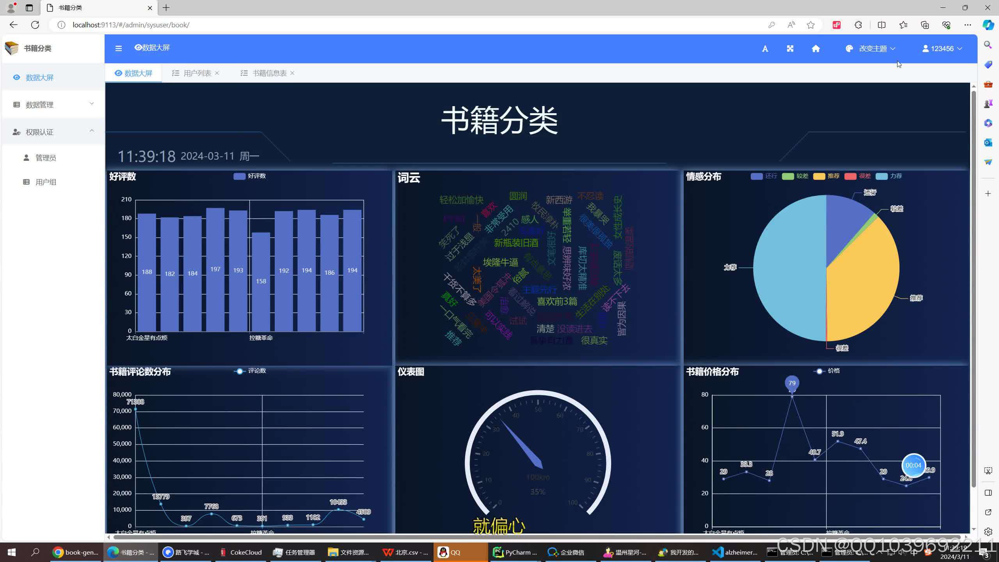Click the 71388 data point

coord(135,409)
